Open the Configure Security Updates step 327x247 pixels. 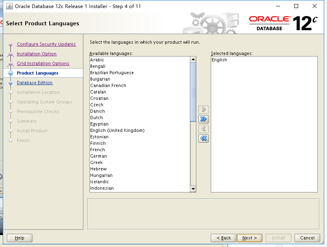coord(46,44)
